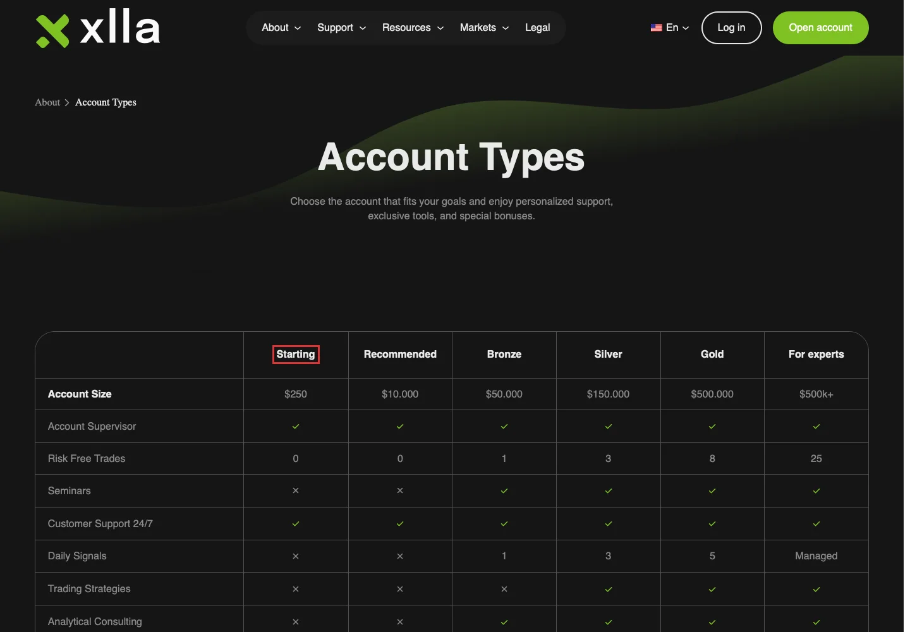Select the For experts column header
Image resolution: width=910 pixels, height=632 pixels.
tap(816, 355)
